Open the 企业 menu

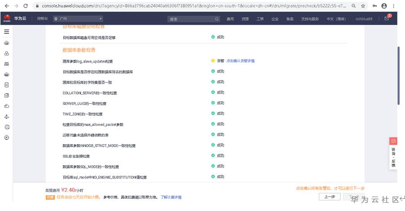coord(275,19)
